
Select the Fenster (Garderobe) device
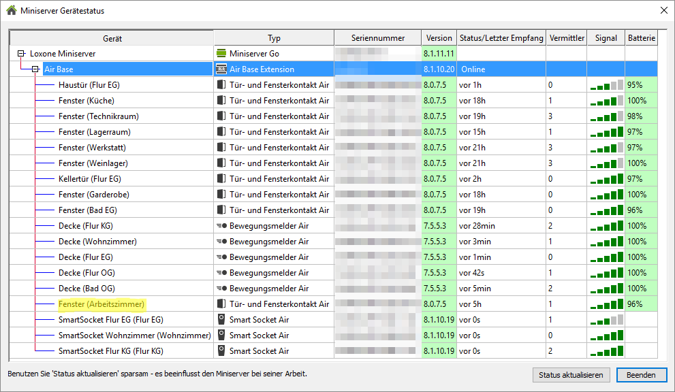(94, 195)
